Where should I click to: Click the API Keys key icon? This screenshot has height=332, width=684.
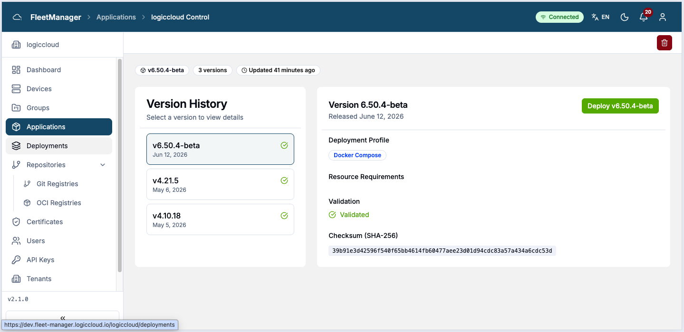pos(16,260)
